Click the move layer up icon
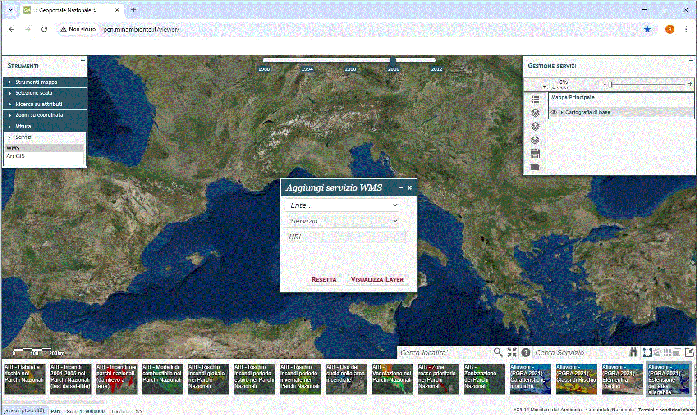 (x=535, y=127)
